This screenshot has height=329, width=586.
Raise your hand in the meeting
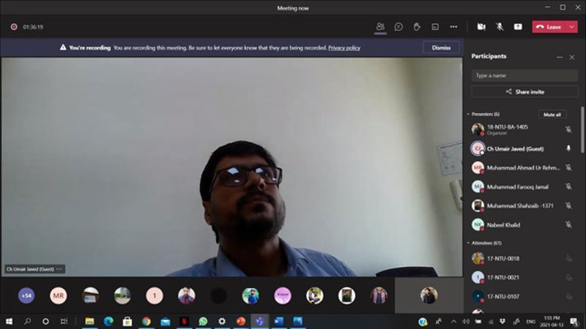(x=417, y=26)
